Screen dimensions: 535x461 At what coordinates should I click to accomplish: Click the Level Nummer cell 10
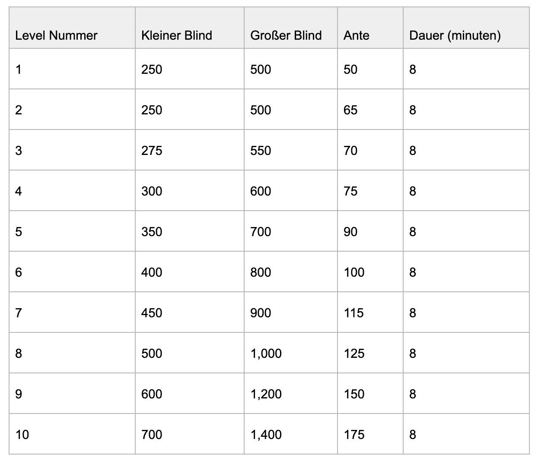point(22,435)
